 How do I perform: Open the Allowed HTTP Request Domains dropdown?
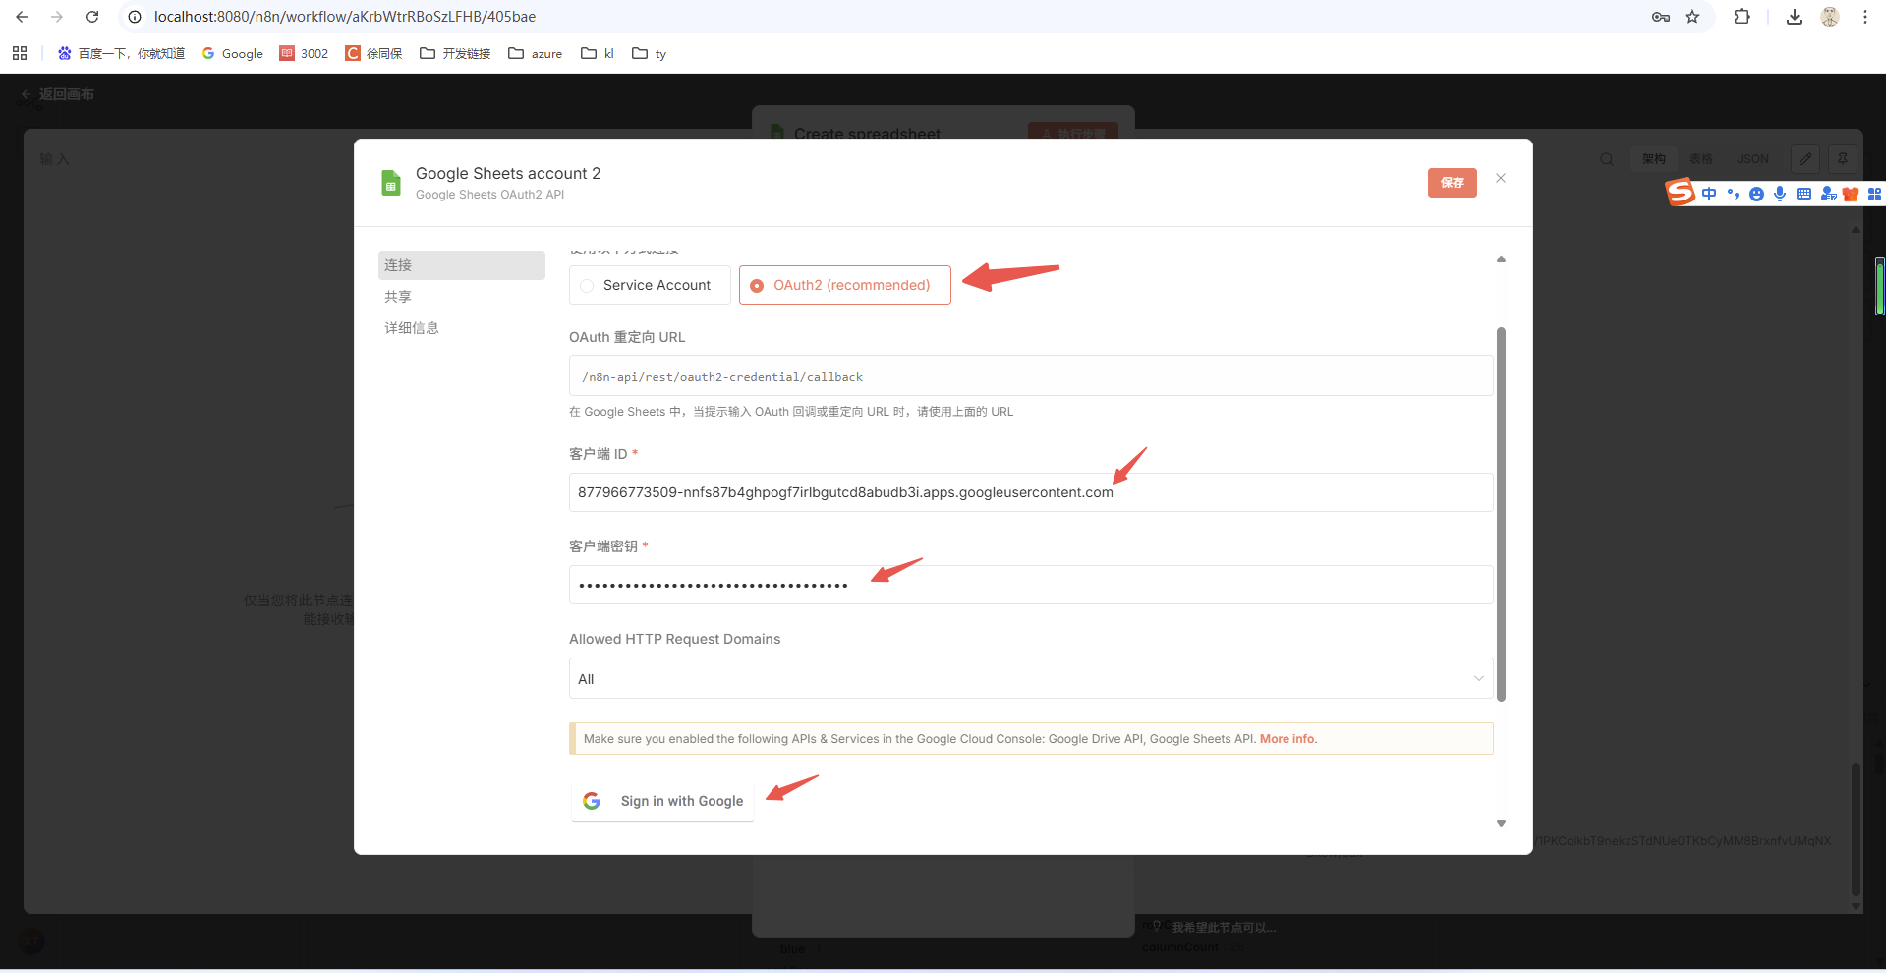pos(1031,678)
